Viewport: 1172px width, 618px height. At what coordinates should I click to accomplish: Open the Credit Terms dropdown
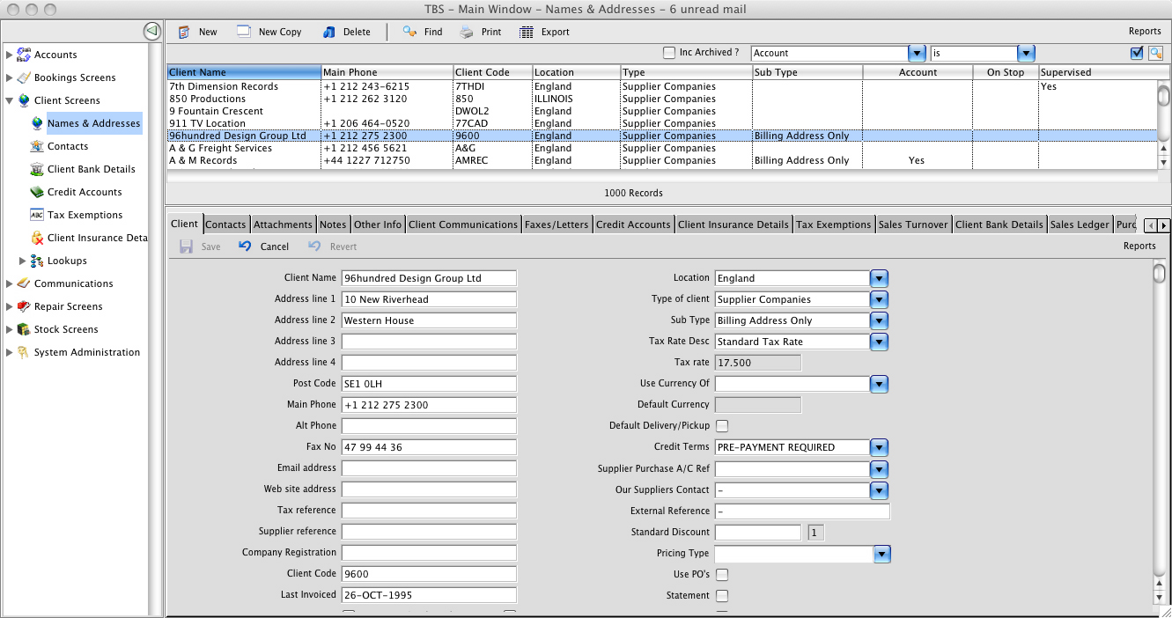(879, 447)
